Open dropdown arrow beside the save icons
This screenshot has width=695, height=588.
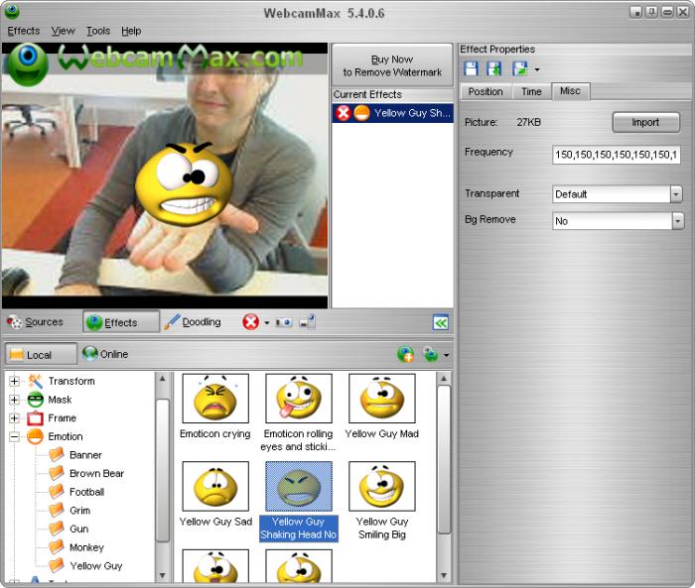[x=537, y=69]
